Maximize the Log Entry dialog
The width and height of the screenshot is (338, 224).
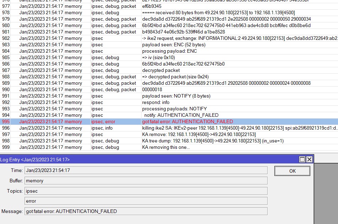point(302,160)
